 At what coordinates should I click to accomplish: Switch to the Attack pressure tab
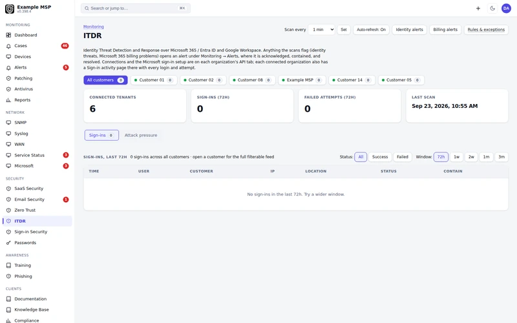tap(141, 135)
